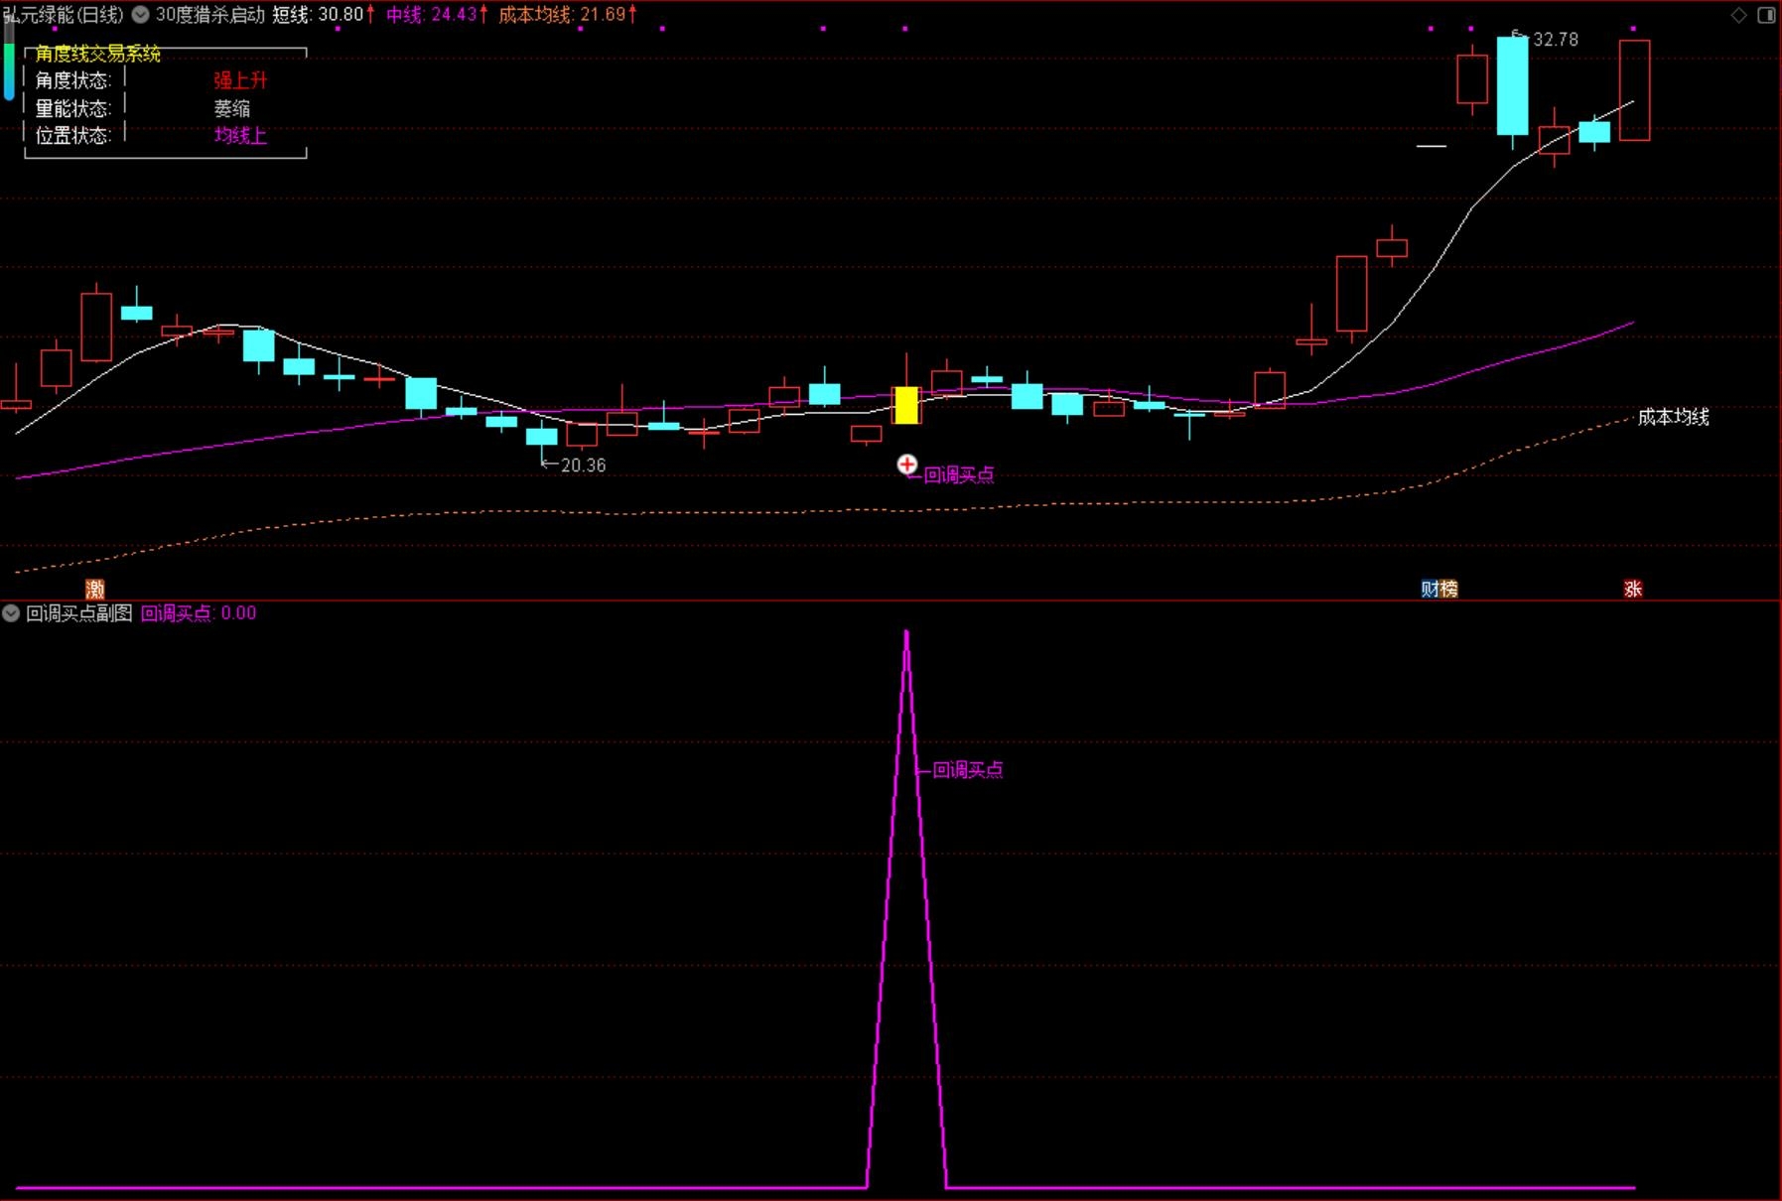
Task: Click the green-blue gradient bar at left edge
Action: click(9, 60)
